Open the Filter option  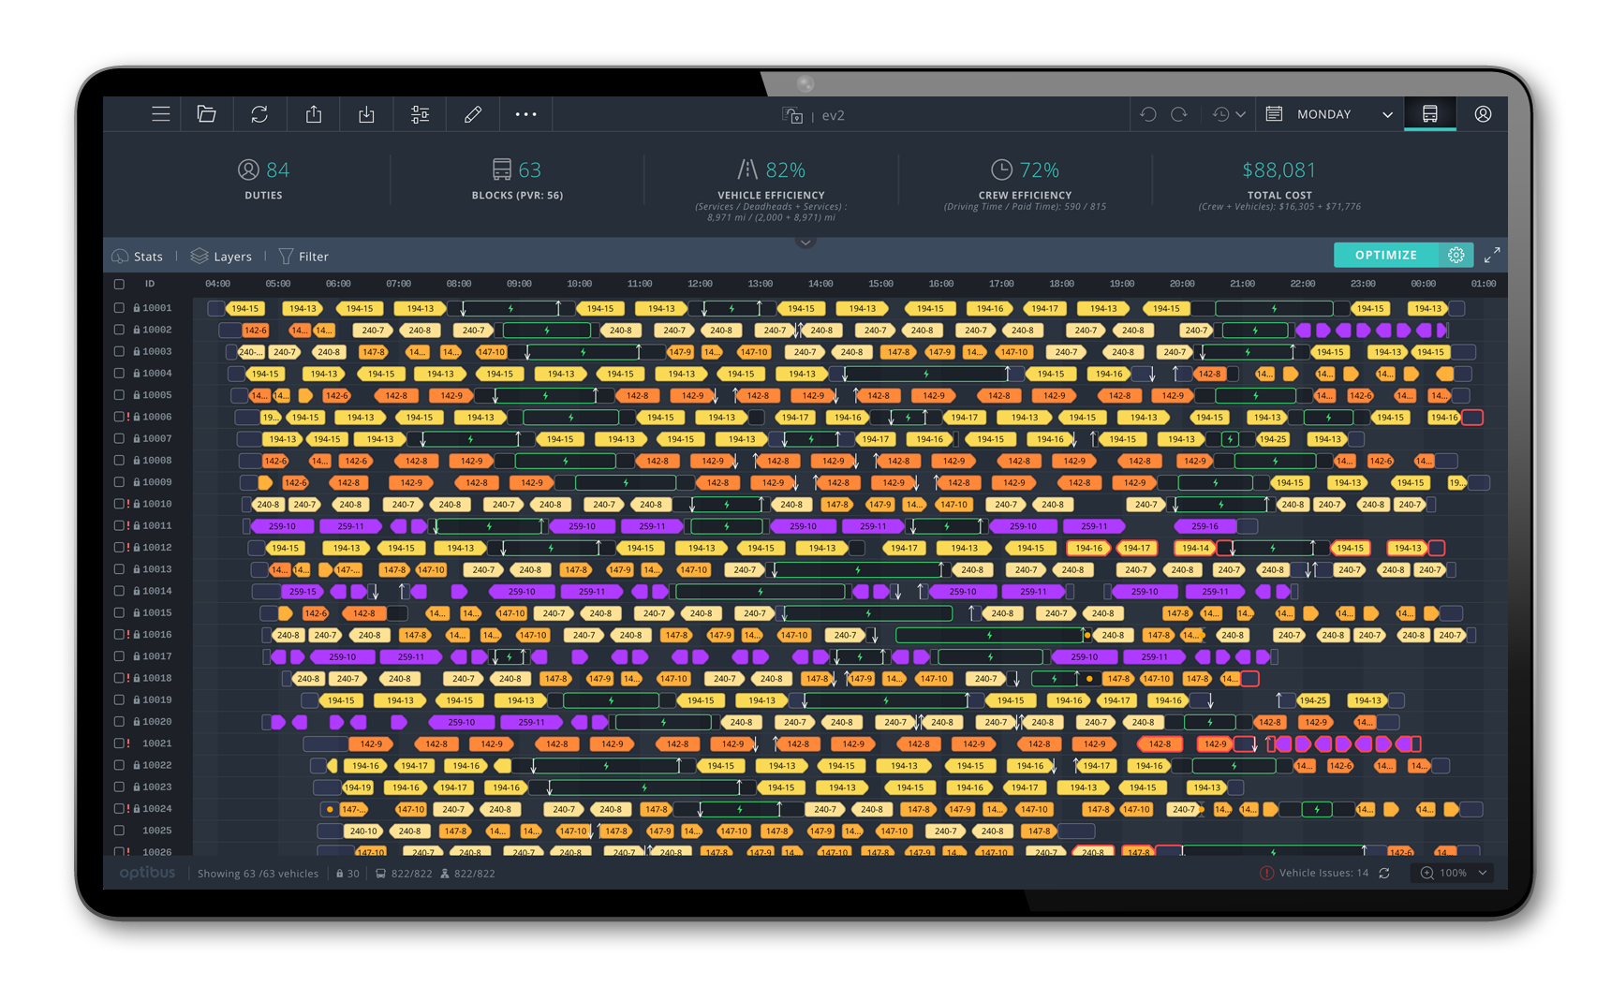[x=303, y=257]
